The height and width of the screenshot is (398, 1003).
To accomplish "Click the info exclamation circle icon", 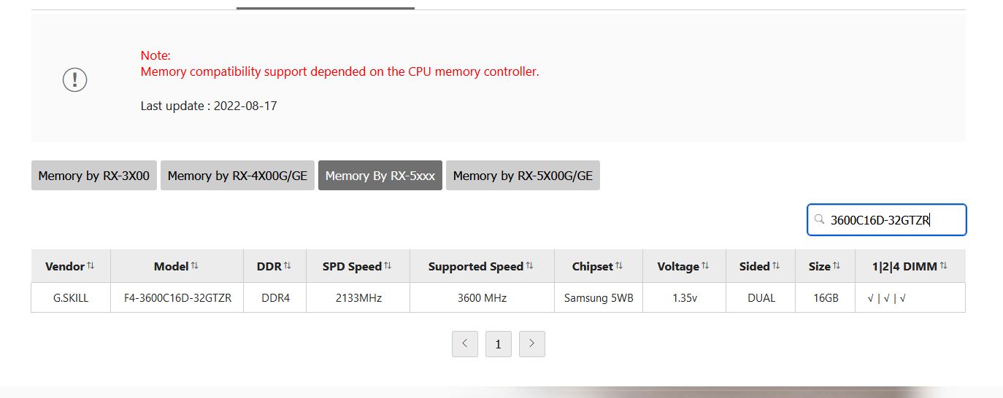I will point(74,79).
